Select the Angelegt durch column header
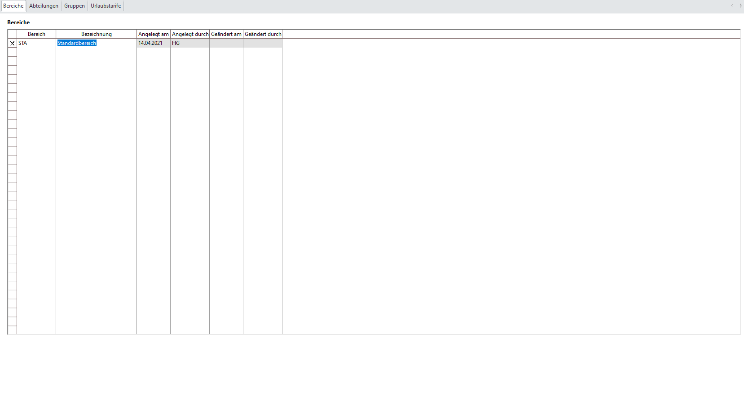Screen dimensions: 744x402 click(190, 34)
